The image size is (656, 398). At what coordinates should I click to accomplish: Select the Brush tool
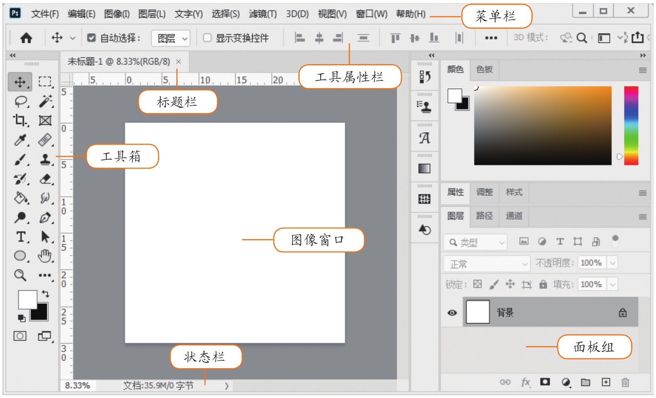coord(20,160)
